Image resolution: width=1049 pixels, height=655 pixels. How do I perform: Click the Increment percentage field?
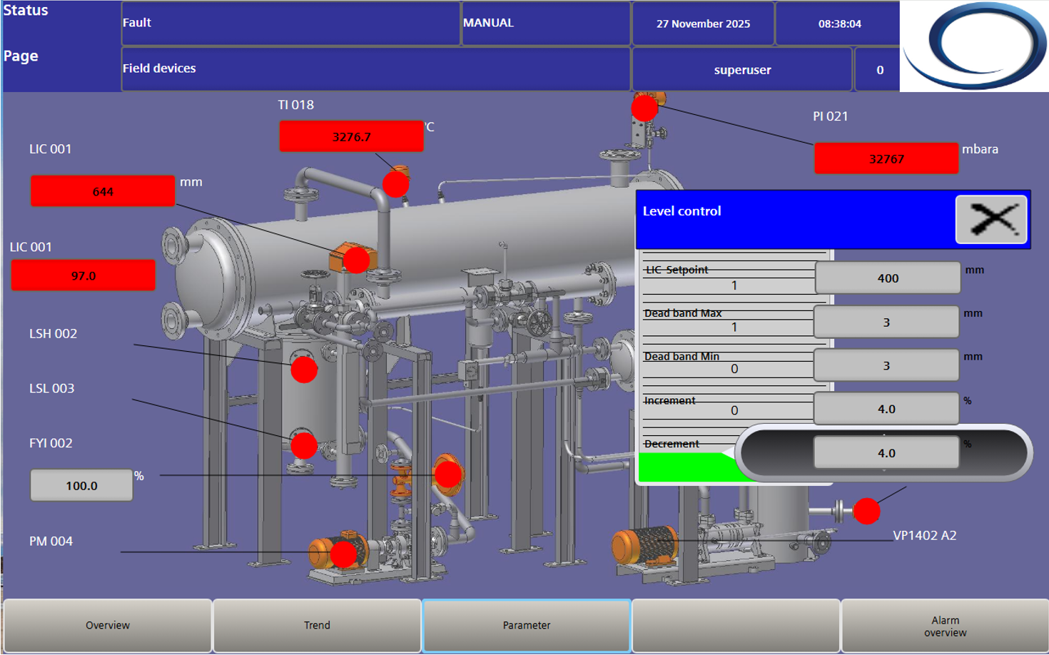pos(886,409)
